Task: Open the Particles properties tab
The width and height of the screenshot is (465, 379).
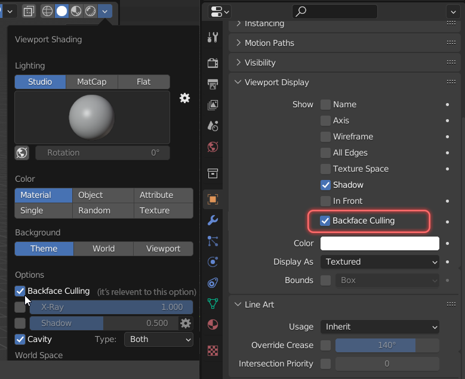Action: click(x=213, y=241)
